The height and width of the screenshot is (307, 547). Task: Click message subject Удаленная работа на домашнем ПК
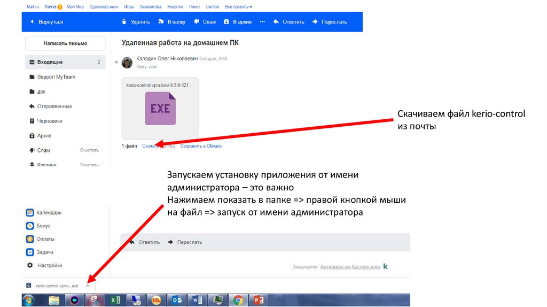tap(180, 43)
